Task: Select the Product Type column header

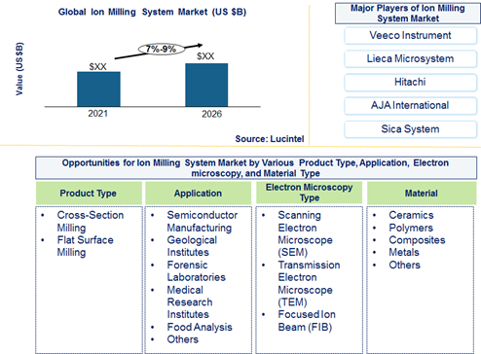Action: pos(89,194)
